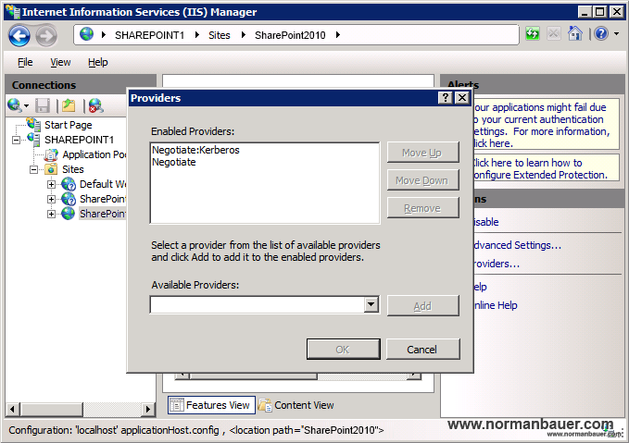Viewport: 629px width, 443px height.
Task: Open the Help icon dropdown arrow
Action: click(617, 34)
